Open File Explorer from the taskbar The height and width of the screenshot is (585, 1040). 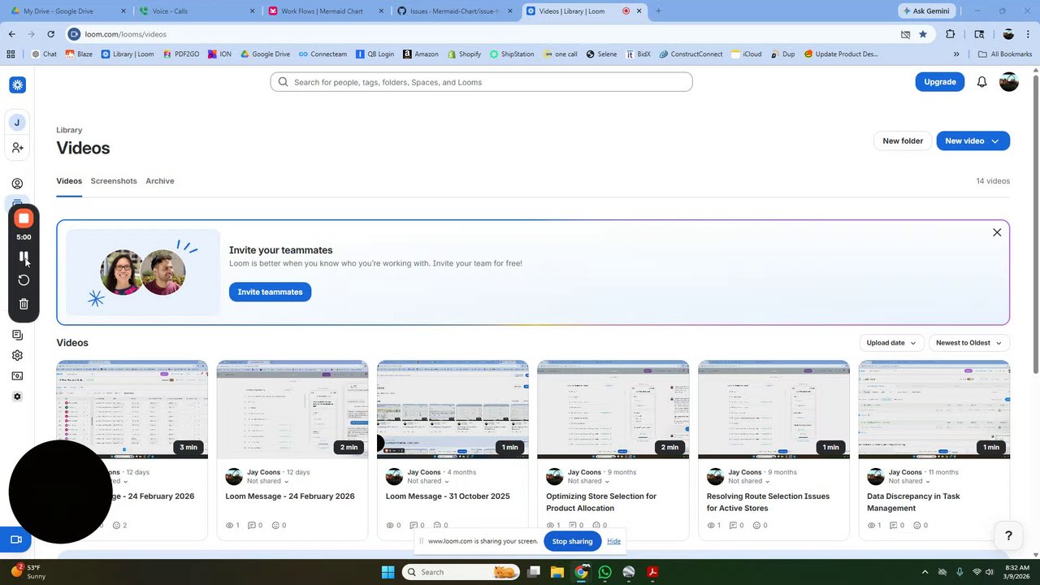(x=557, y=572)
